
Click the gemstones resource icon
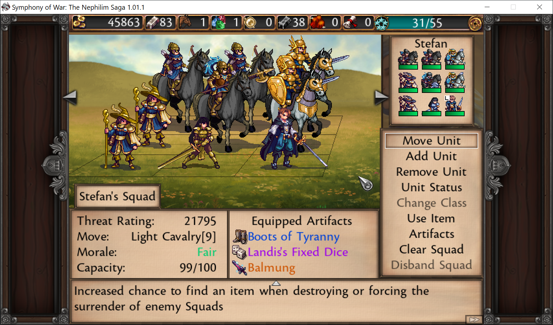point(218,22)
